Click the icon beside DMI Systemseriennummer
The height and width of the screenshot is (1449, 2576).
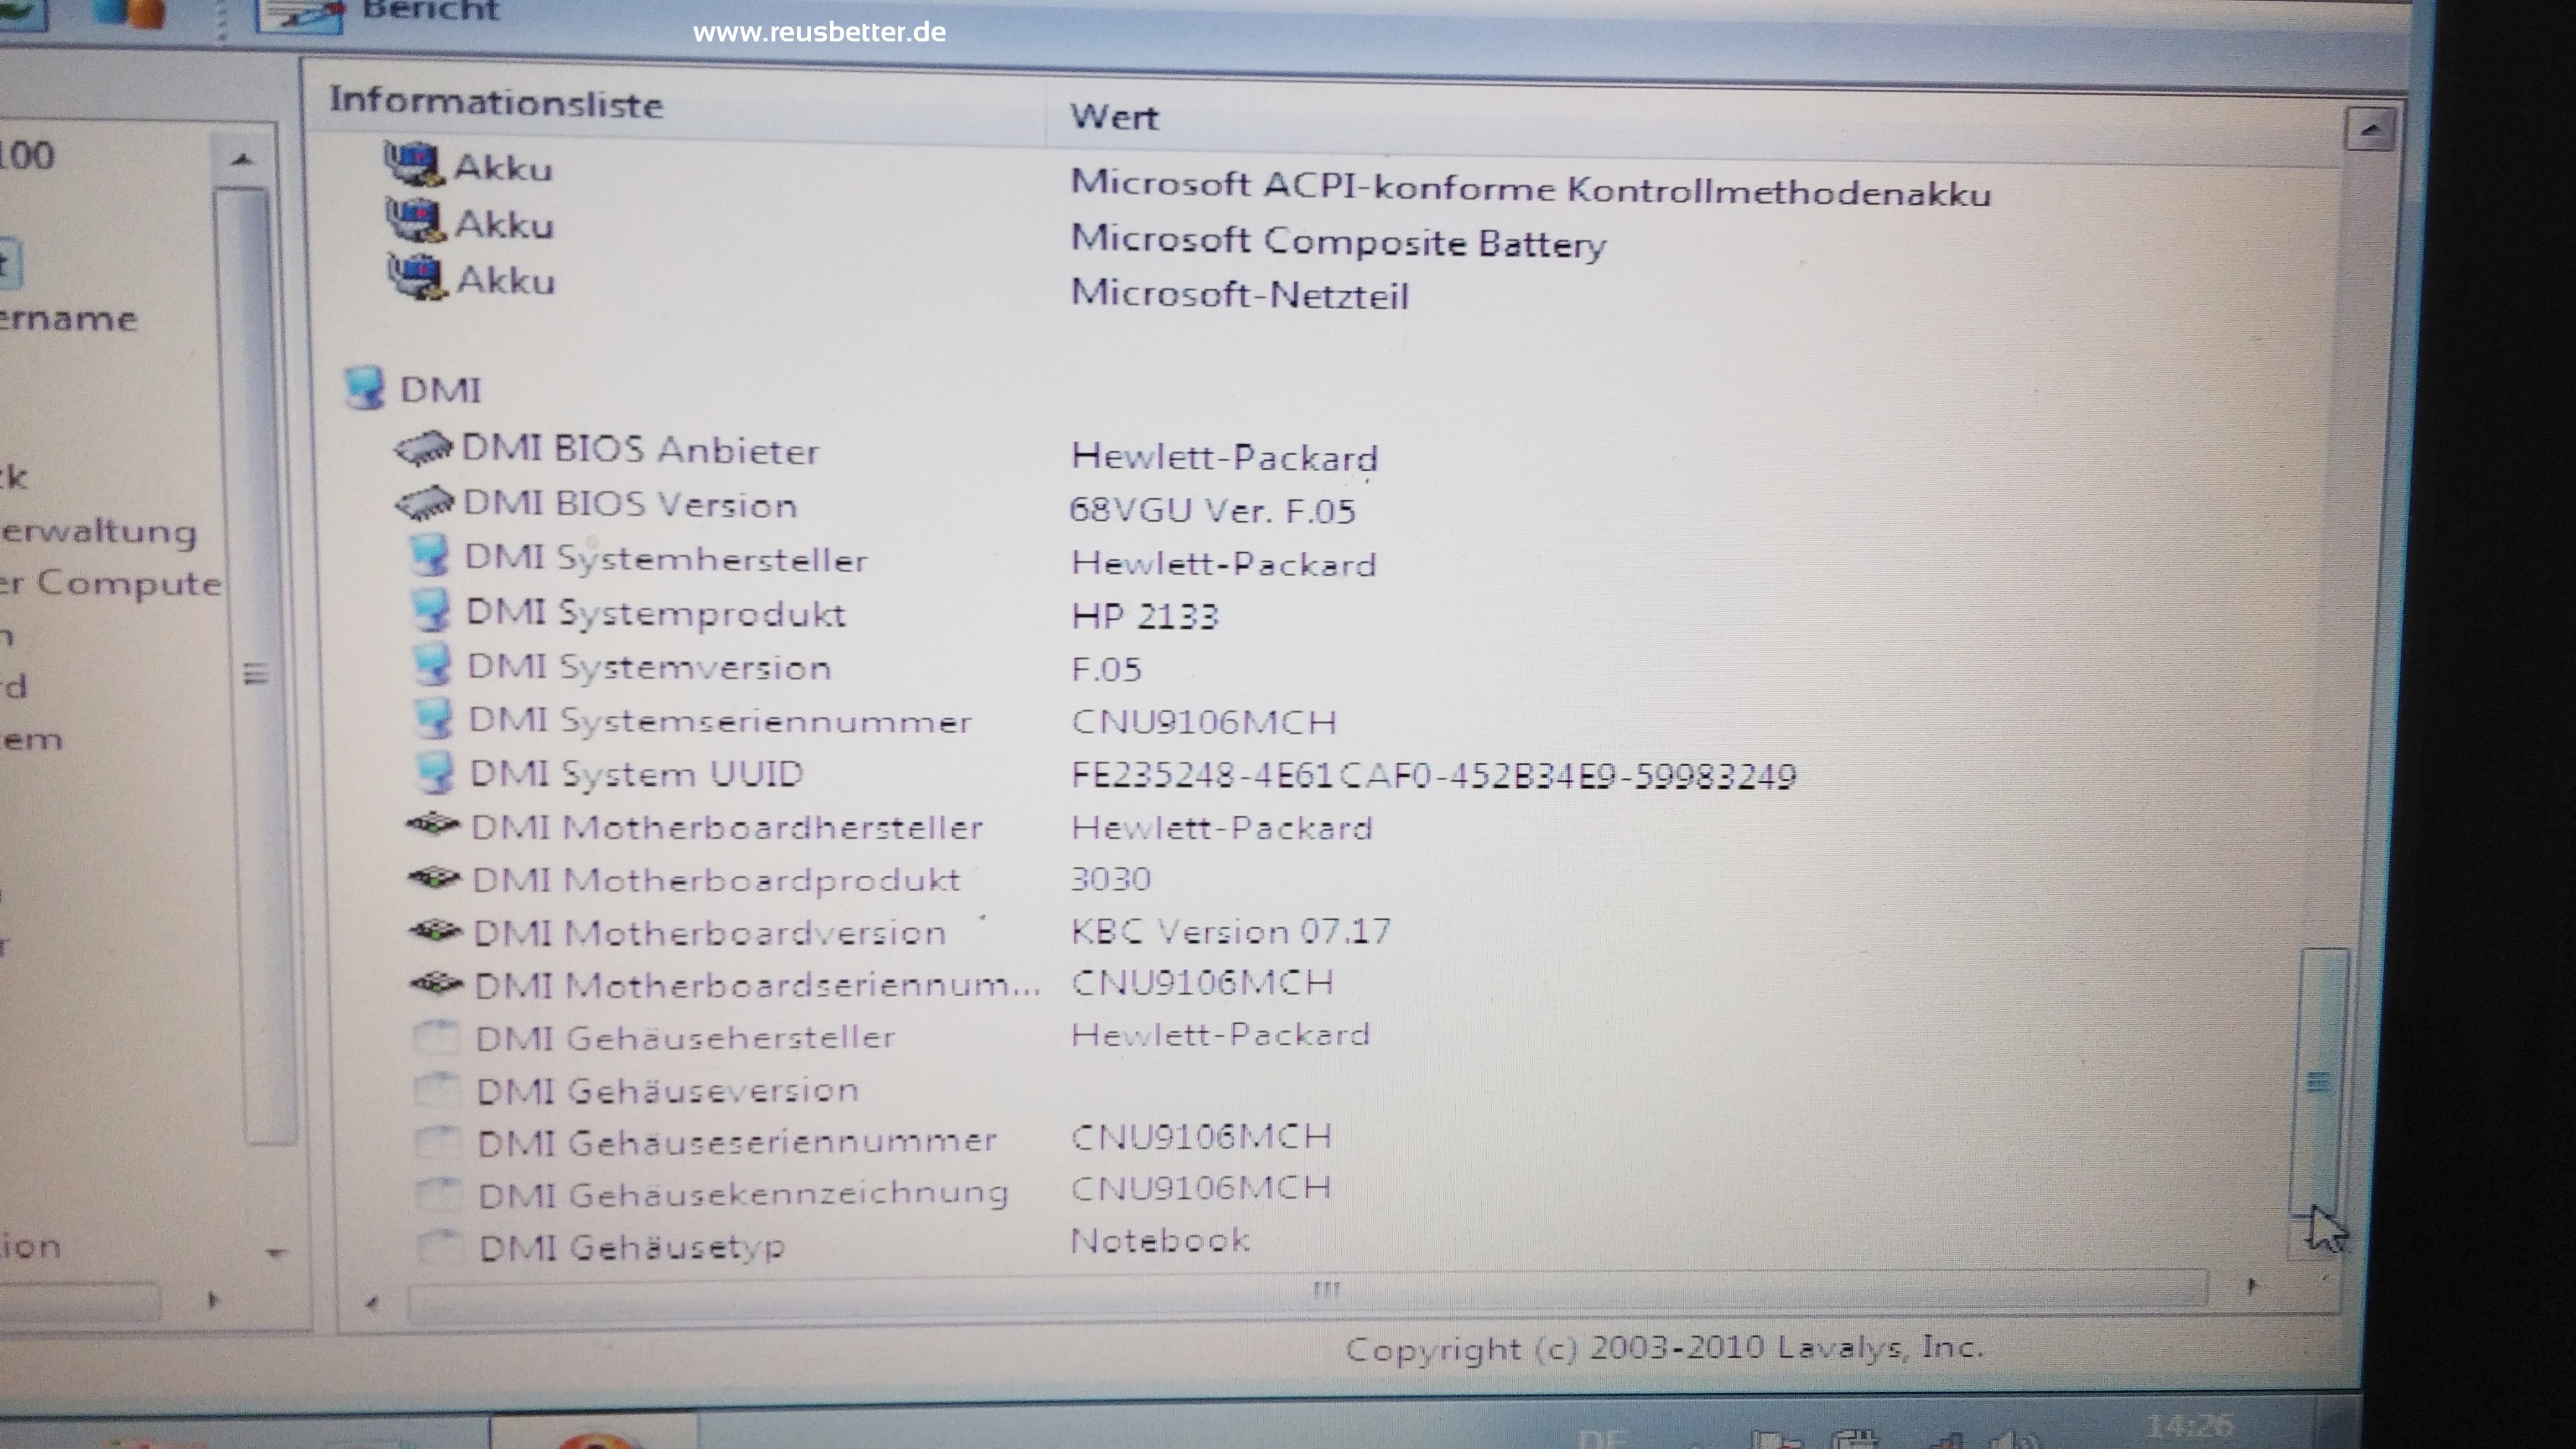(x=434, y=718)
